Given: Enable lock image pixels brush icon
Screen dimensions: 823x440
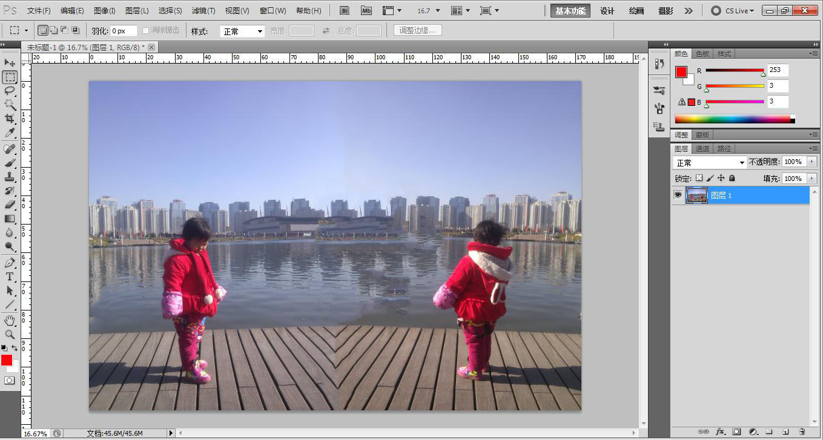Looking at the screenshot, I should (x=710, y=179).
